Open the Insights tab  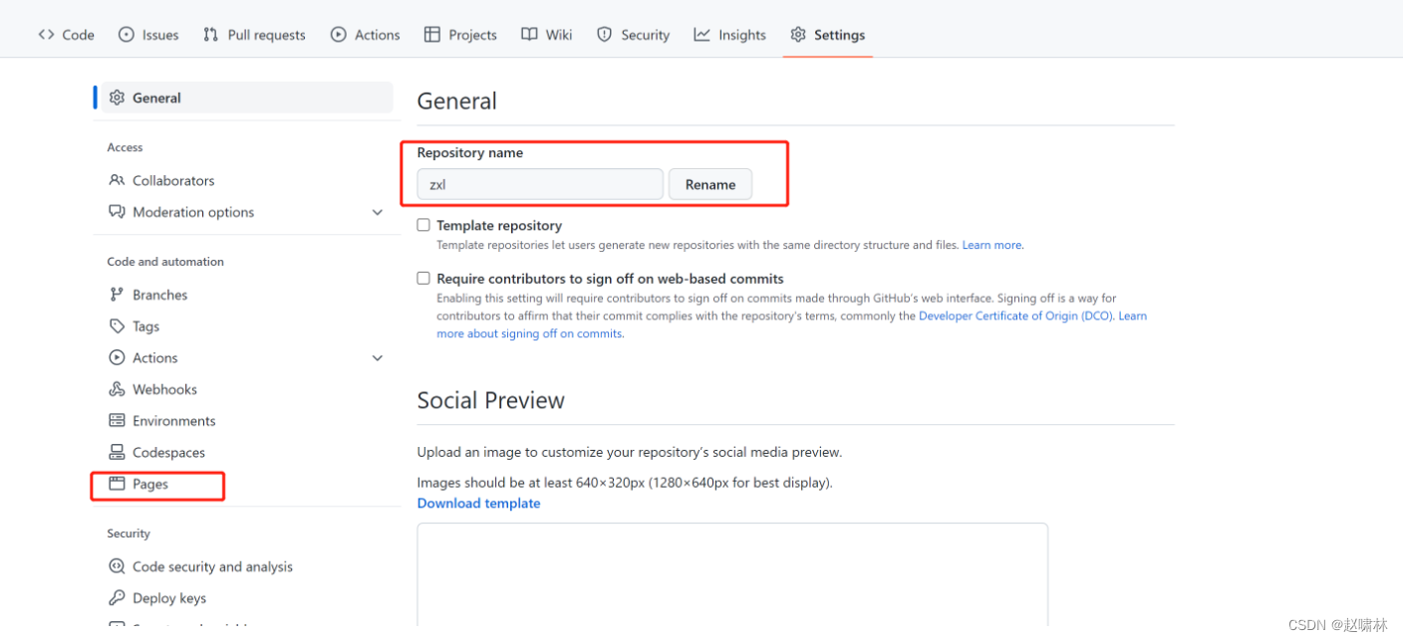point(730,35)
